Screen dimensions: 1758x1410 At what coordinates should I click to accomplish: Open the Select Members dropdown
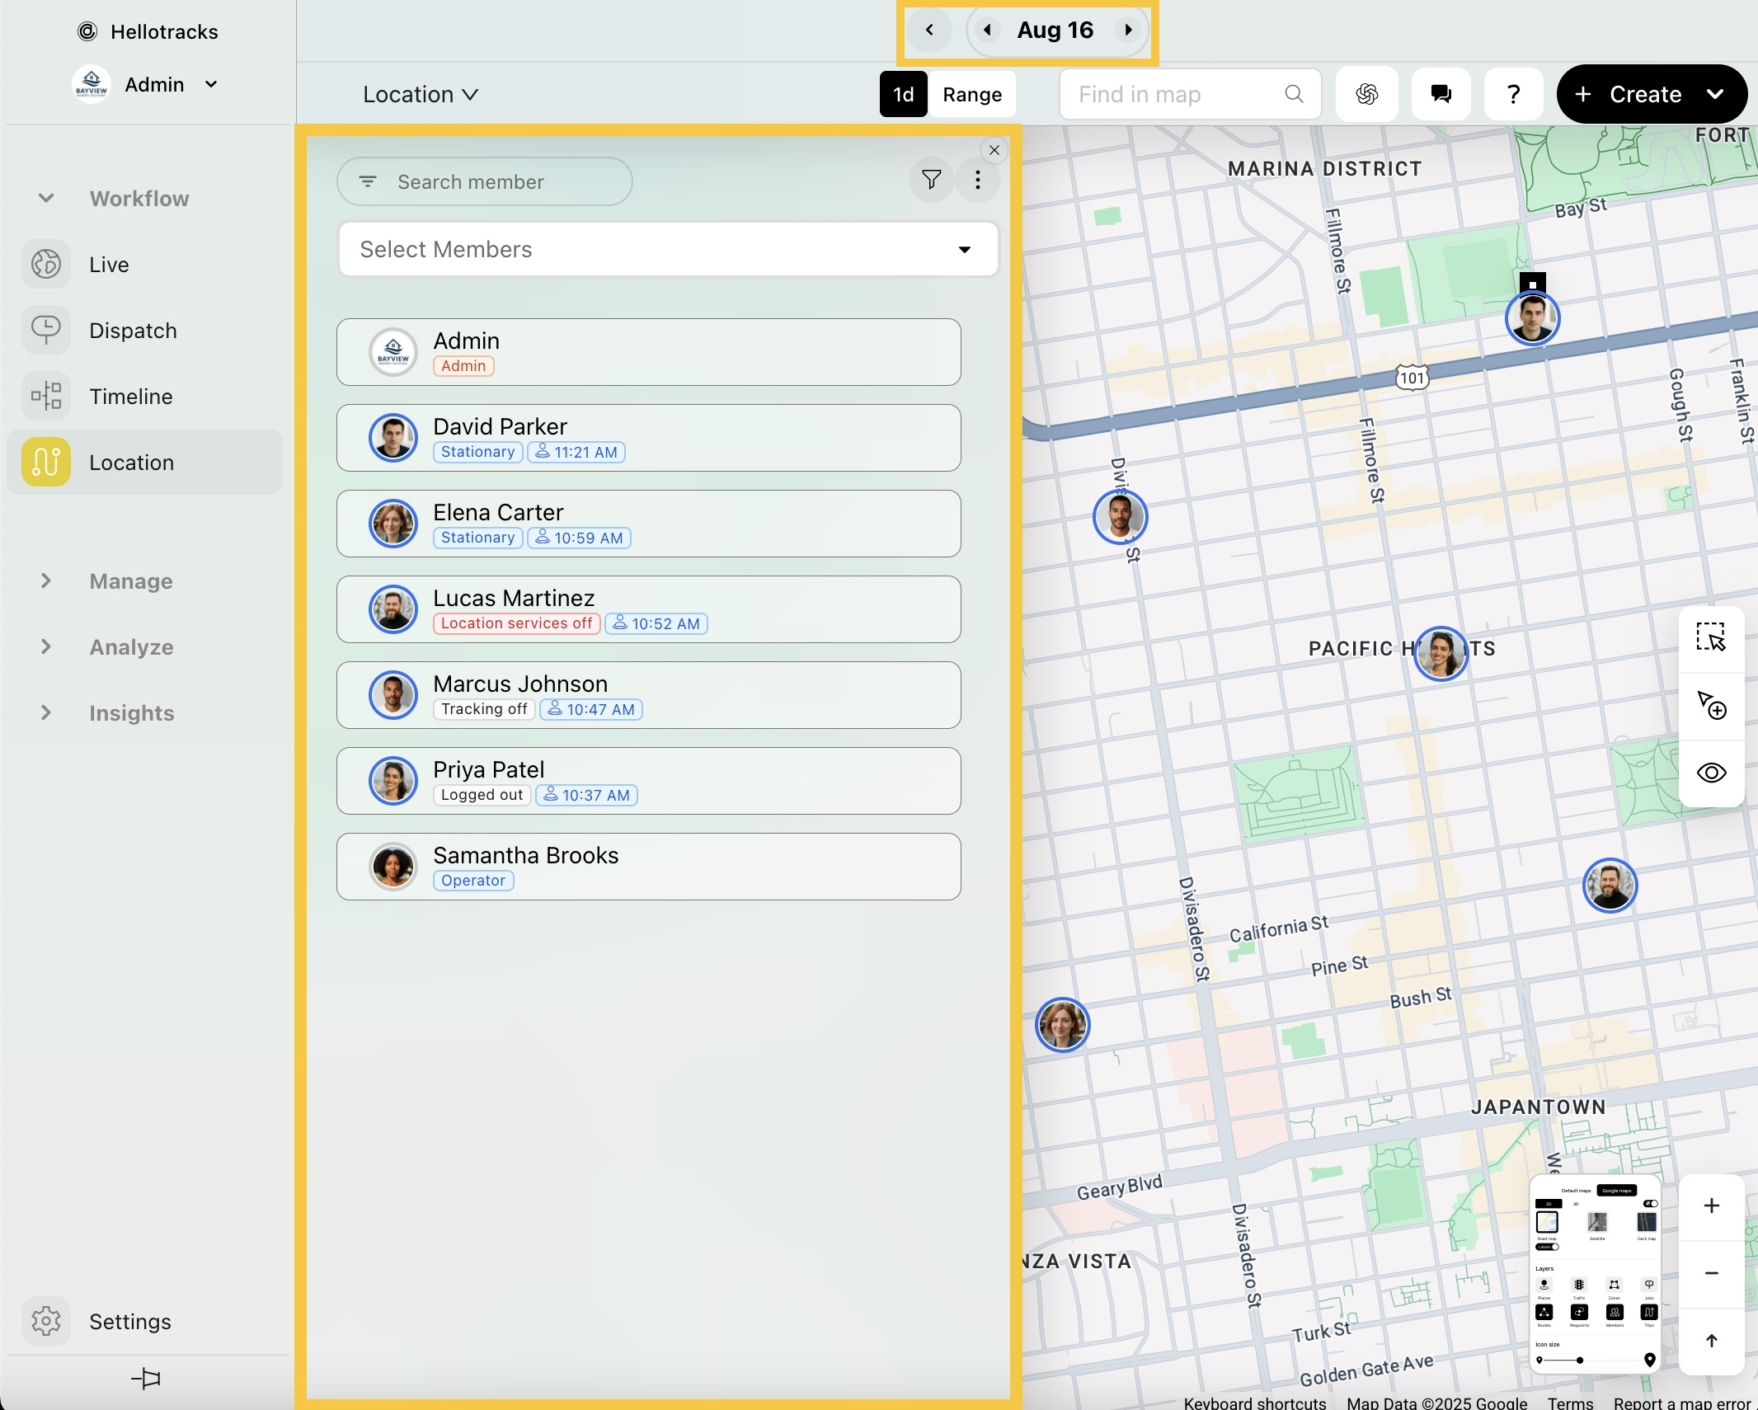click(x=668, y=249)
